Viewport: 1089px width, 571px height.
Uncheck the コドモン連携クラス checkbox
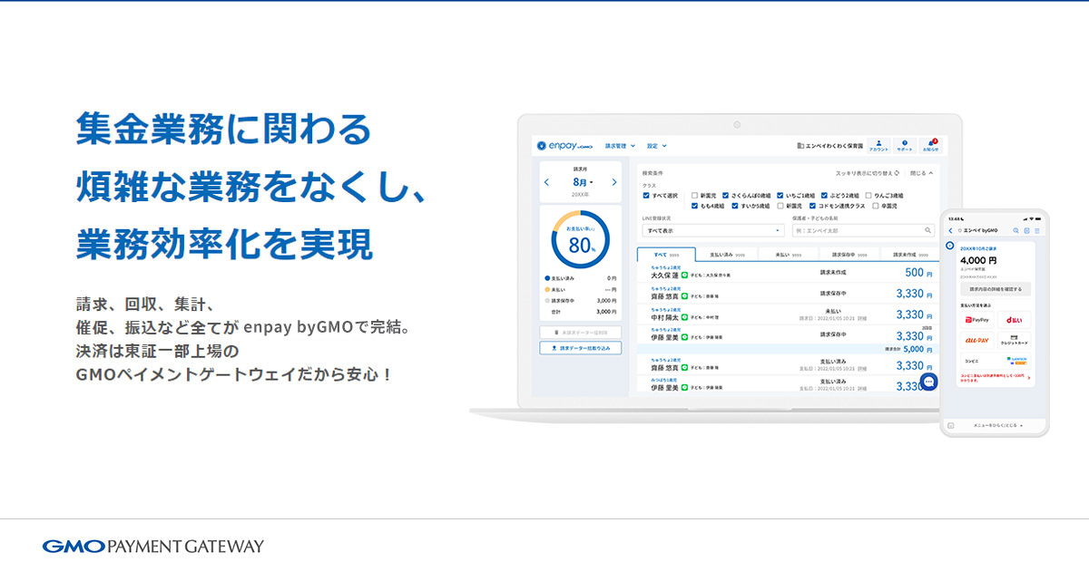pos(812,206)
